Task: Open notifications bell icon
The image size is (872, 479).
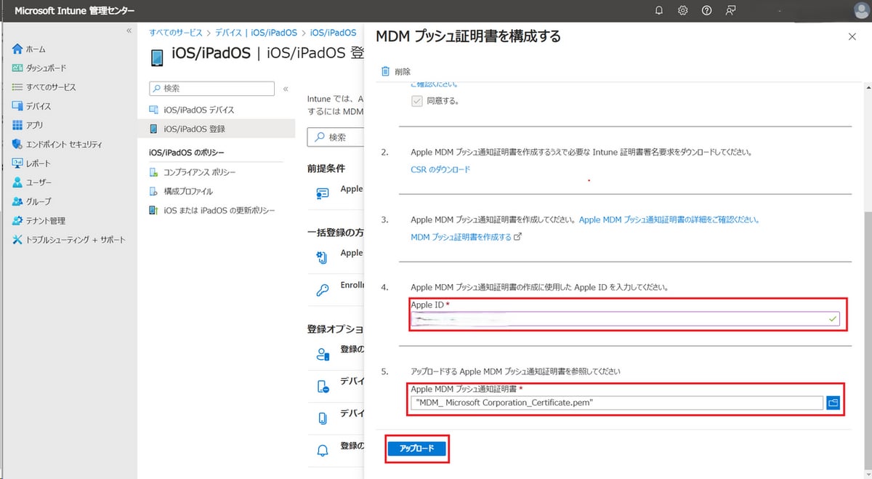Action: (659, 10)
